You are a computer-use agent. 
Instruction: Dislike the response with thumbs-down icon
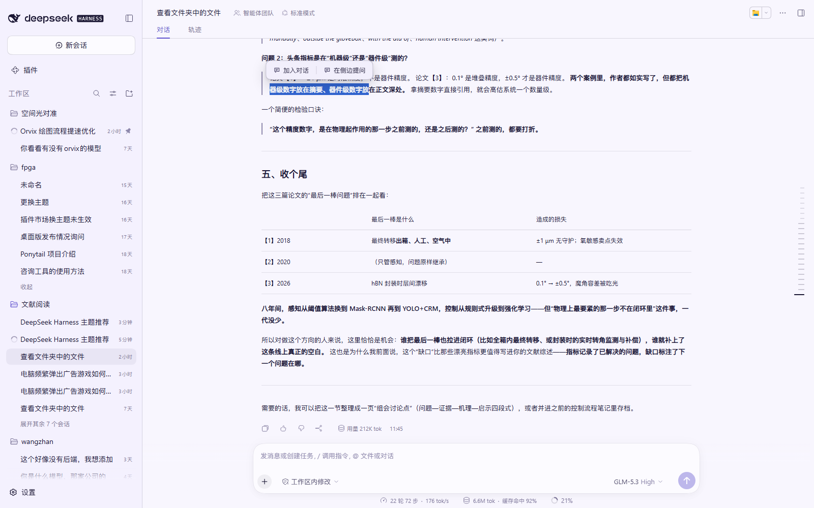point(301,429)
